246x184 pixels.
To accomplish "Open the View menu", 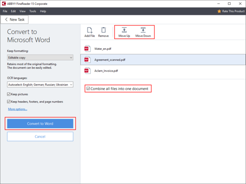I will 23,11.
